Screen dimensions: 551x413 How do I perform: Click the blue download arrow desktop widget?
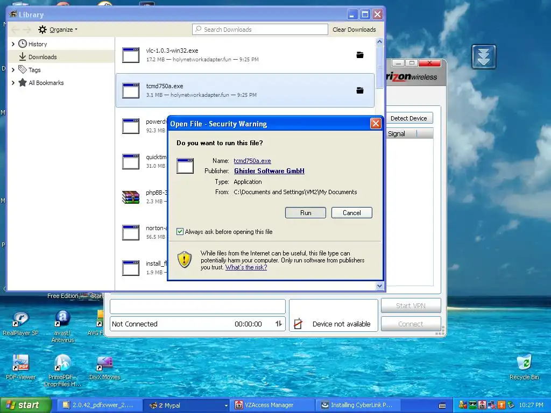pyautogui.click(x=484, y=56)
